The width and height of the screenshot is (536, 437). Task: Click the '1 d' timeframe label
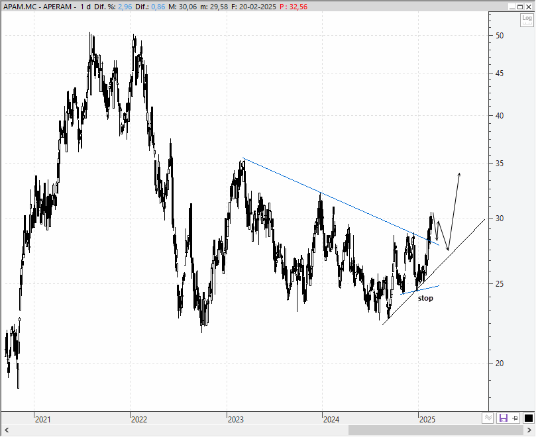(x=85, y=7)
